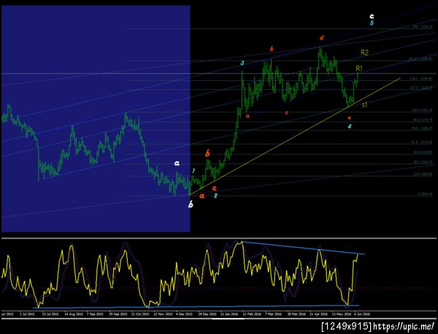Click the '21 Jan 2016' date label

229,314
